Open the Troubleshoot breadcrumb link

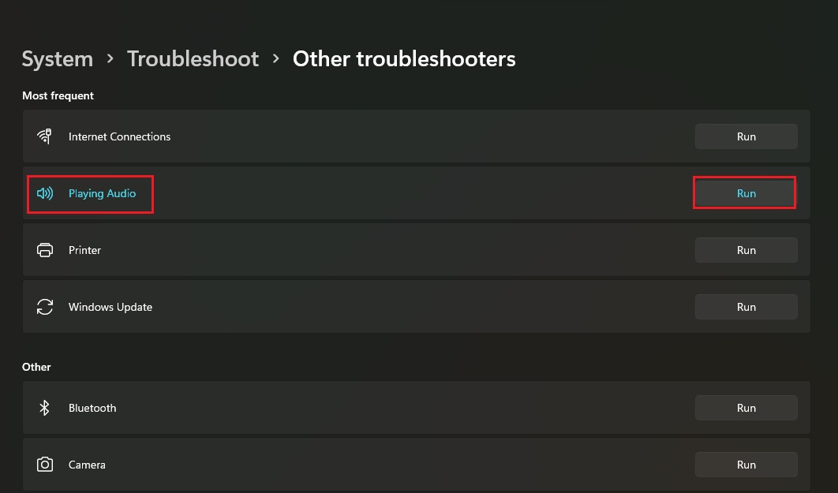(193, 58)
